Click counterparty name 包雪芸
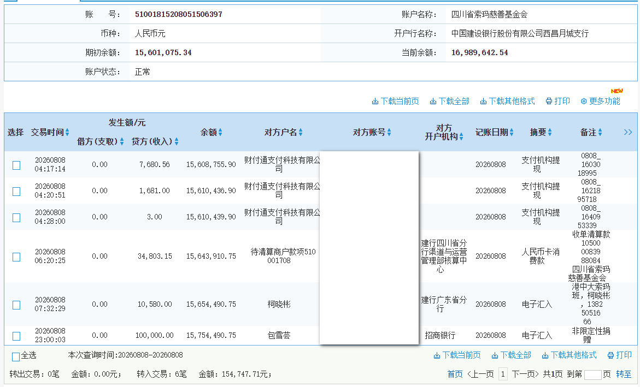 (x=279, y=335)
